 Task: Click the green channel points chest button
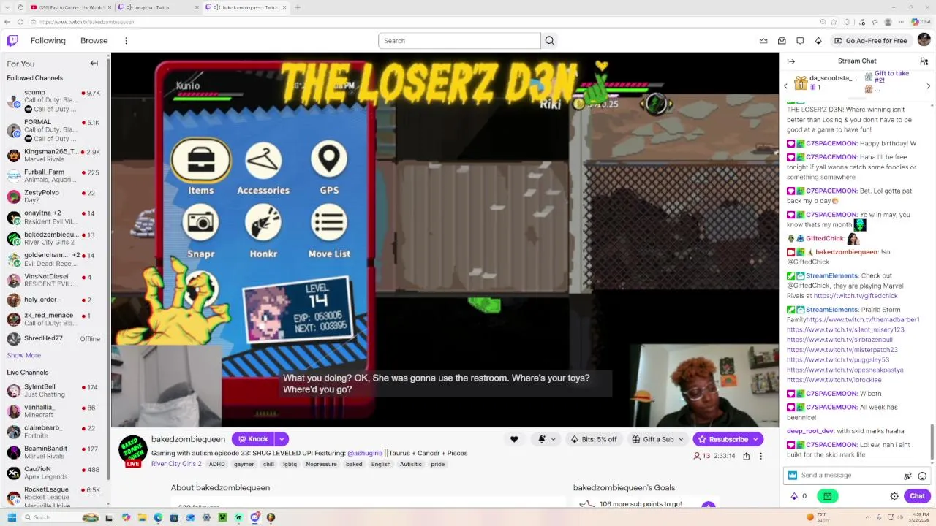(x=827, y=496)
